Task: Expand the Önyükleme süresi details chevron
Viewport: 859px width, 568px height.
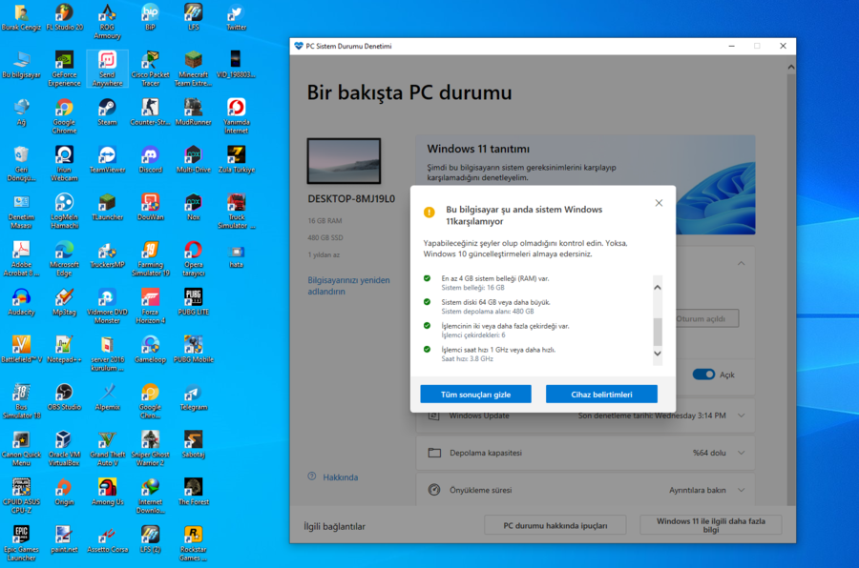Action: click(x=742, y=490)
